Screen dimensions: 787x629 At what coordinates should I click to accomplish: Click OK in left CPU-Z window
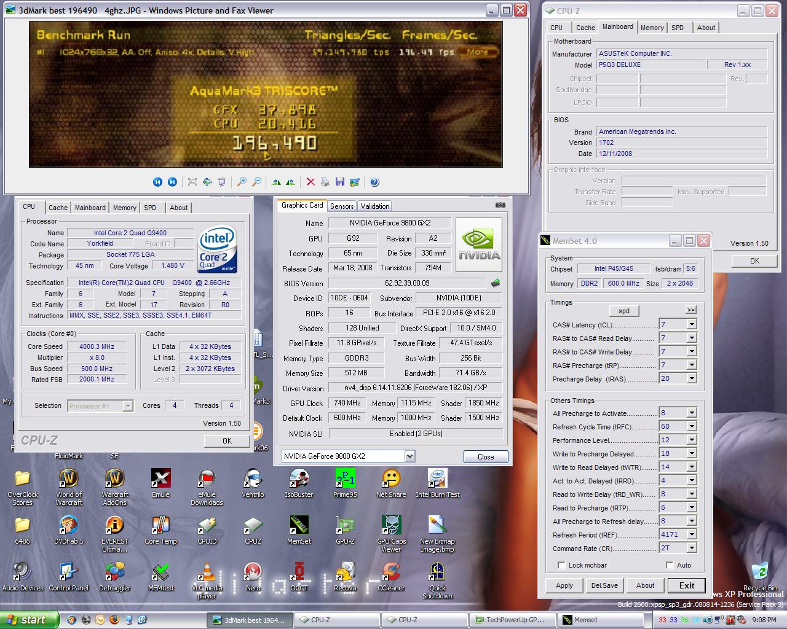pos(227,440)
